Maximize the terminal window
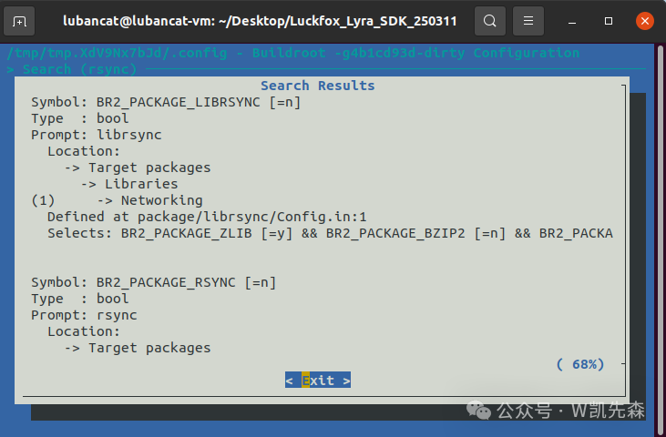Screen dimensions: 666x437 point(606,20)
